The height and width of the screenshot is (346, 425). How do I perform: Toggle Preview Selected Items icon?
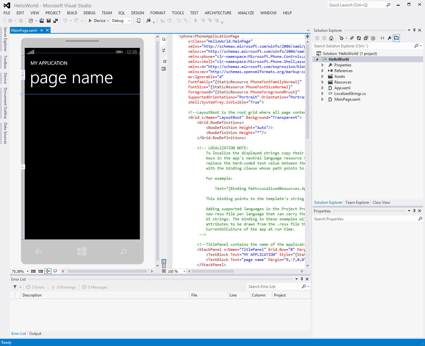click(396, 38)
